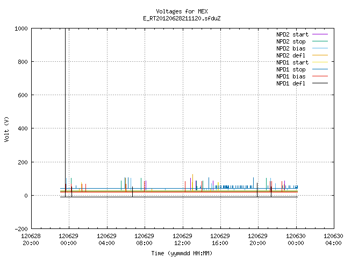Click the light blue NPD2 bias legend line
Viewport: 344px width, 258px height.
point(320,48)
